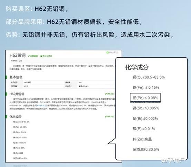Click the green section marker beside 基本信息
The height and width of the screenshot is (167, 191).
coord(6,77)
